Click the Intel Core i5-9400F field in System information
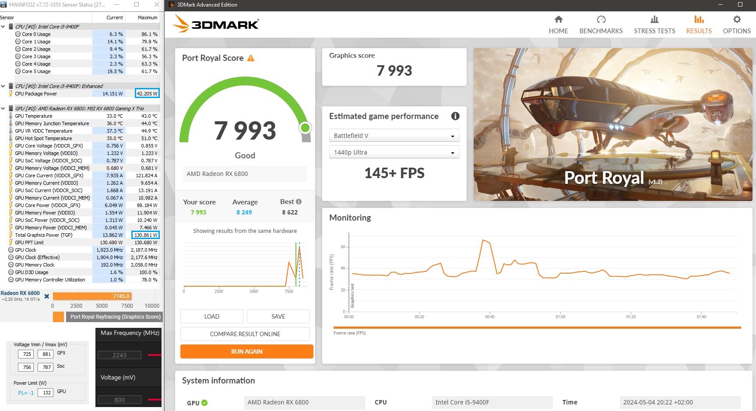This screenshot has height=411, width=756. tap(492, 402)
